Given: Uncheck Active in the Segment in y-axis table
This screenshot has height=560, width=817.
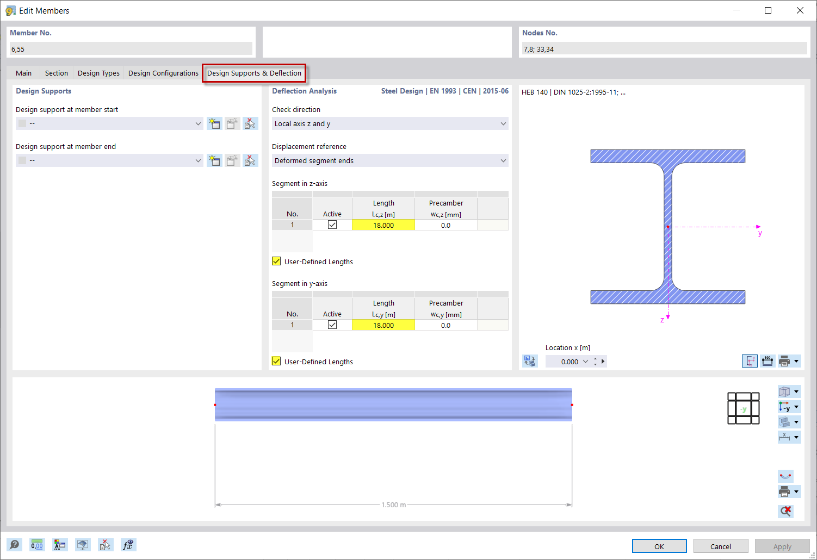Looking at the screenshot, I should (332, 325).
